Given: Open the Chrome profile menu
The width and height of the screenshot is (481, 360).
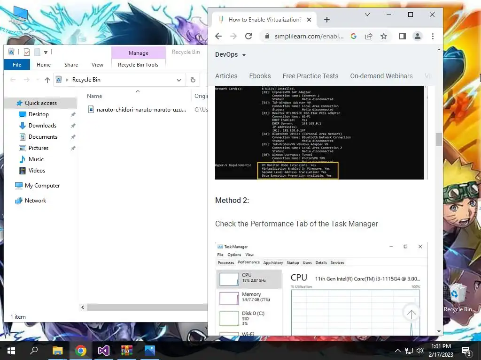Looking at the screenshot, I should click(x=418, y=36).
